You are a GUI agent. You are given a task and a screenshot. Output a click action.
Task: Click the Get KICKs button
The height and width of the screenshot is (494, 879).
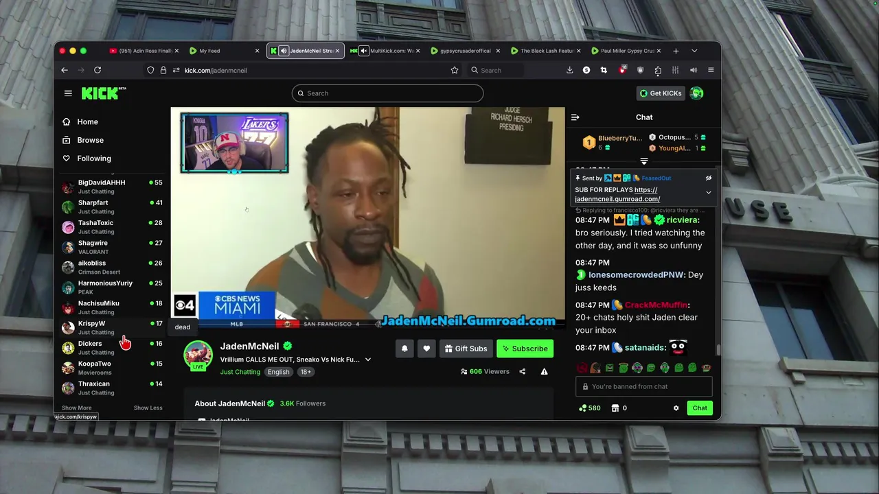pos(661,93)
